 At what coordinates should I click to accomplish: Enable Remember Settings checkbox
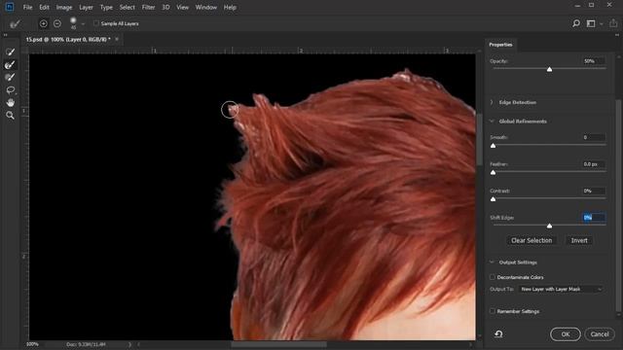point(493,311)
